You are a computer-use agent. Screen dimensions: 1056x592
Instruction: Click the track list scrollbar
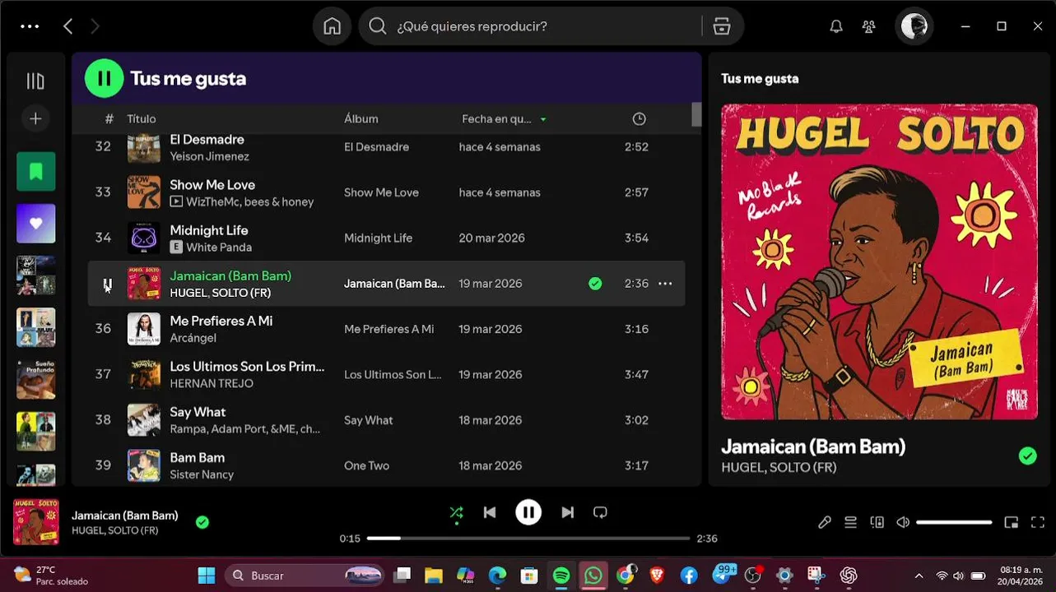pyautogui.click(x=696, y=114)
